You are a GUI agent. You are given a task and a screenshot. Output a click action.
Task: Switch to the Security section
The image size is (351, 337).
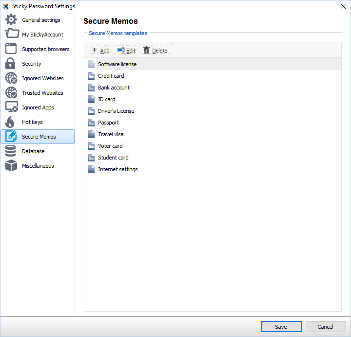coord(38,64)
